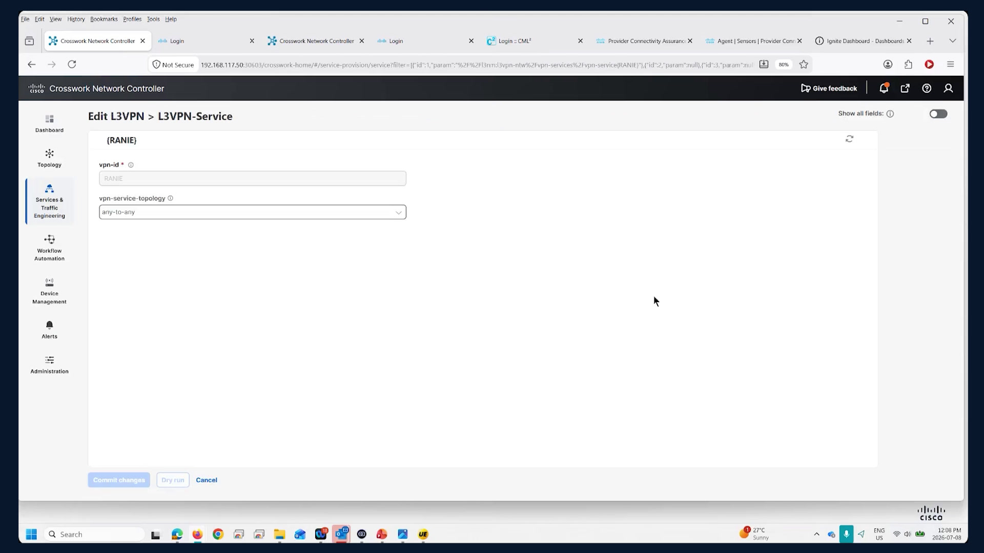The width and height of the screenshot is (984, 553).
Task: Reload the page in Firefox
Action: [x=72, y=64]
